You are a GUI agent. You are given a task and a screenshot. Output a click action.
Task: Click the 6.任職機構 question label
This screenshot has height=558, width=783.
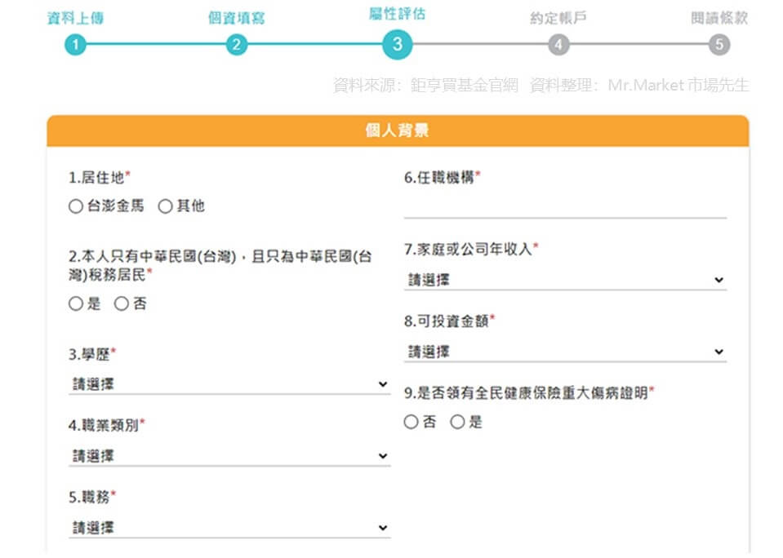[x=443, y=177]
